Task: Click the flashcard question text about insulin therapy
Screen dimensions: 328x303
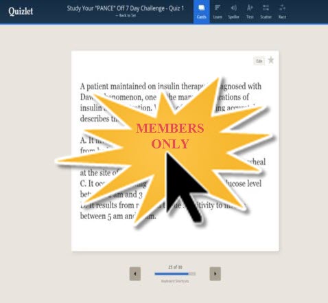Action: click(x=171, y=102)
